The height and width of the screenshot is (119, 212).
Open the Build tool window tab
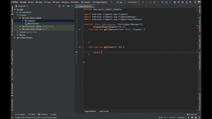(54, 114)
